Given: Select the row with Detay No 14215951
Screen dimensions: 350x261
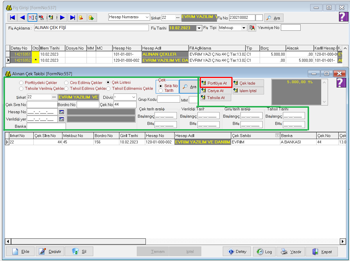Looking at the screenshot, I should click(x=174, y=54).
